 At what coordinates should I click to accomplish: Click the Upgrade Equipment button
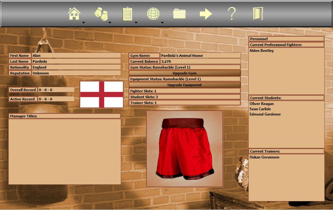pyautogui.click(x=184, y=85)
